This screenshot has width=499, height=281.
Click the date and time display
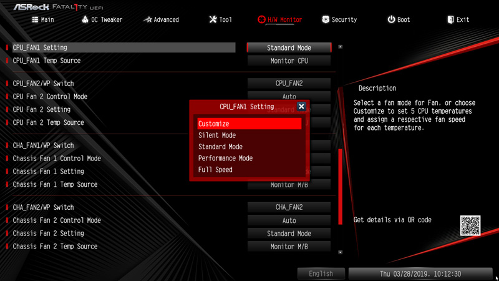tap(420, 274)
